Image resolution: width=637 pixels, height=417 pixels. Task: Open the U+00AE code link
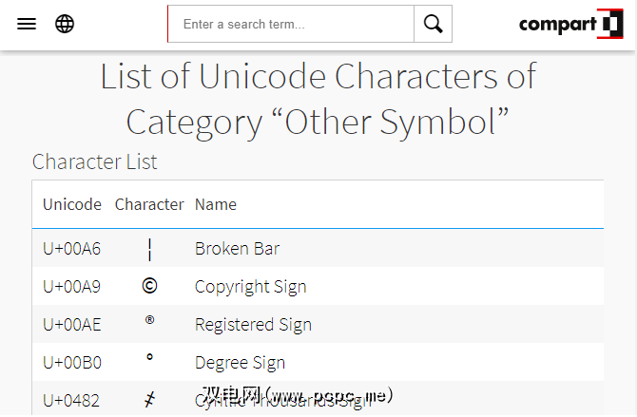[71, 325]
